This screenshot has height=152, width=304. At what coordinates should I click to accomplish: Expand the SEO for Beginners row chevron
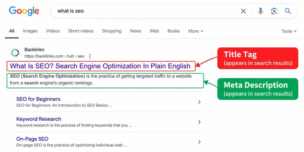tap(199, 102)
